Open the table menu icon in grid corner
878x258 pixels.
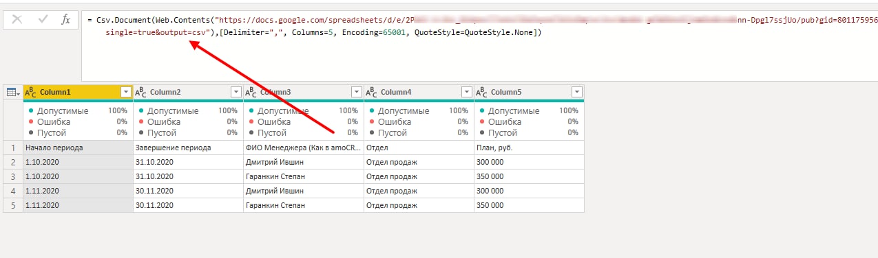pyautogui.click(x=13, y=92)
